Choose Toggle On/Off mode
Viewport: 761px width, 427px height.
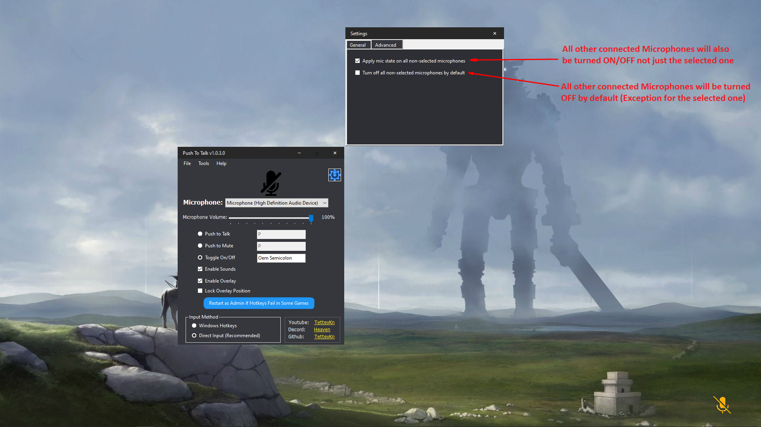click(x=200, y=257)
